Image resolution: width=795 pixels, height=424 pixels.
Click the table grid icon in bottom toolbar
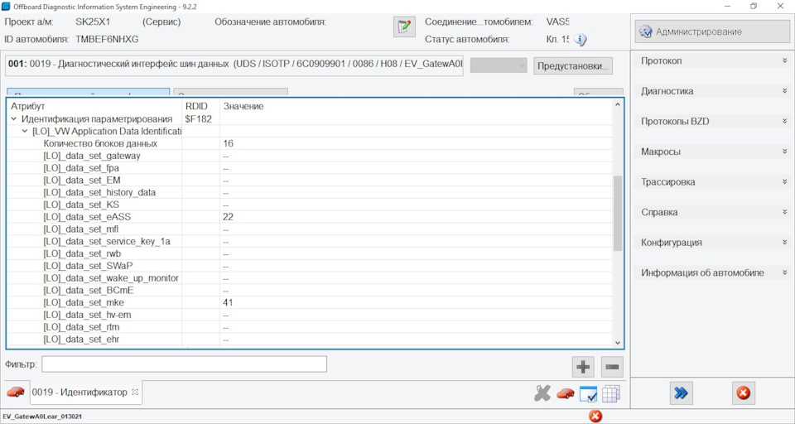point(611,393)
